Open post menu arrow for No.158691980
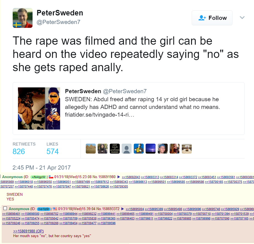The image size is (254, 244). 119,177
